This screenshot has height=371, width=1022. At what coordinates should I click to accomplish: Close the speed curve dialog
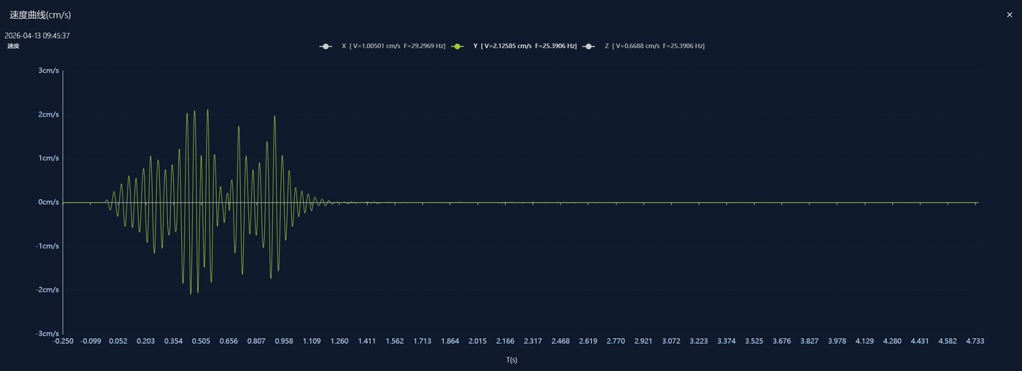1010,15
